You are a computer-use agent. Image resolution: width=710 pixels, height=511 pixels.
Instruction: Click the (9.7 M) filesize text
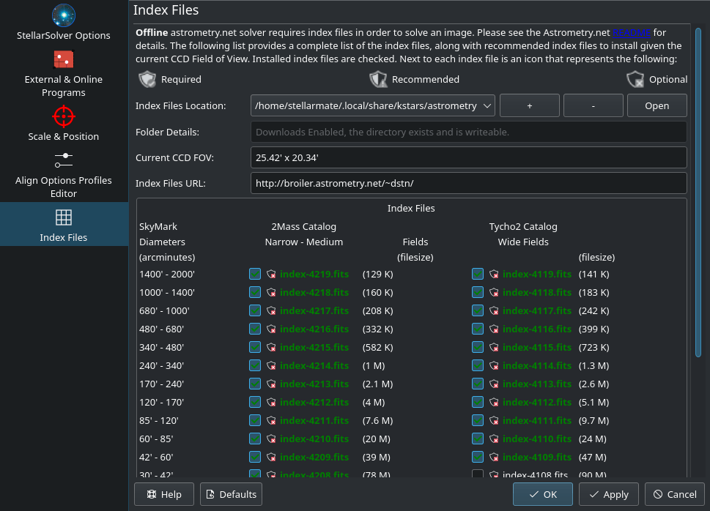point(593,420)
